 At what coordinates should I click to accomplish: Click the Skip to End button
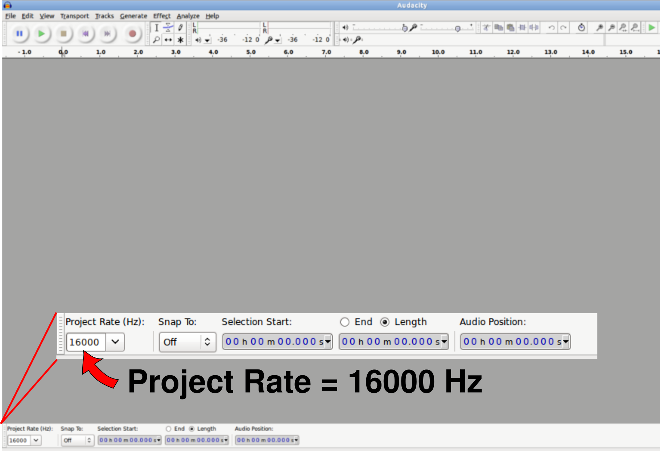click(107, 34)
